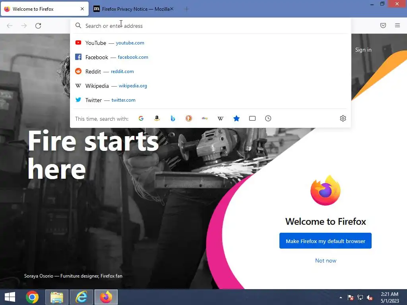Click the Firefox logo above Welcome

point(326,190)
